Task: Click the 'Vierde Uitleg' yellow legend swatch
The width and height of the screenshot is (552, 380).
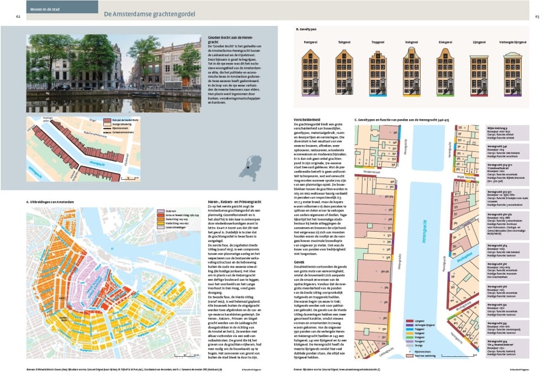Action: pyautogui.click(x=161, y=223)
